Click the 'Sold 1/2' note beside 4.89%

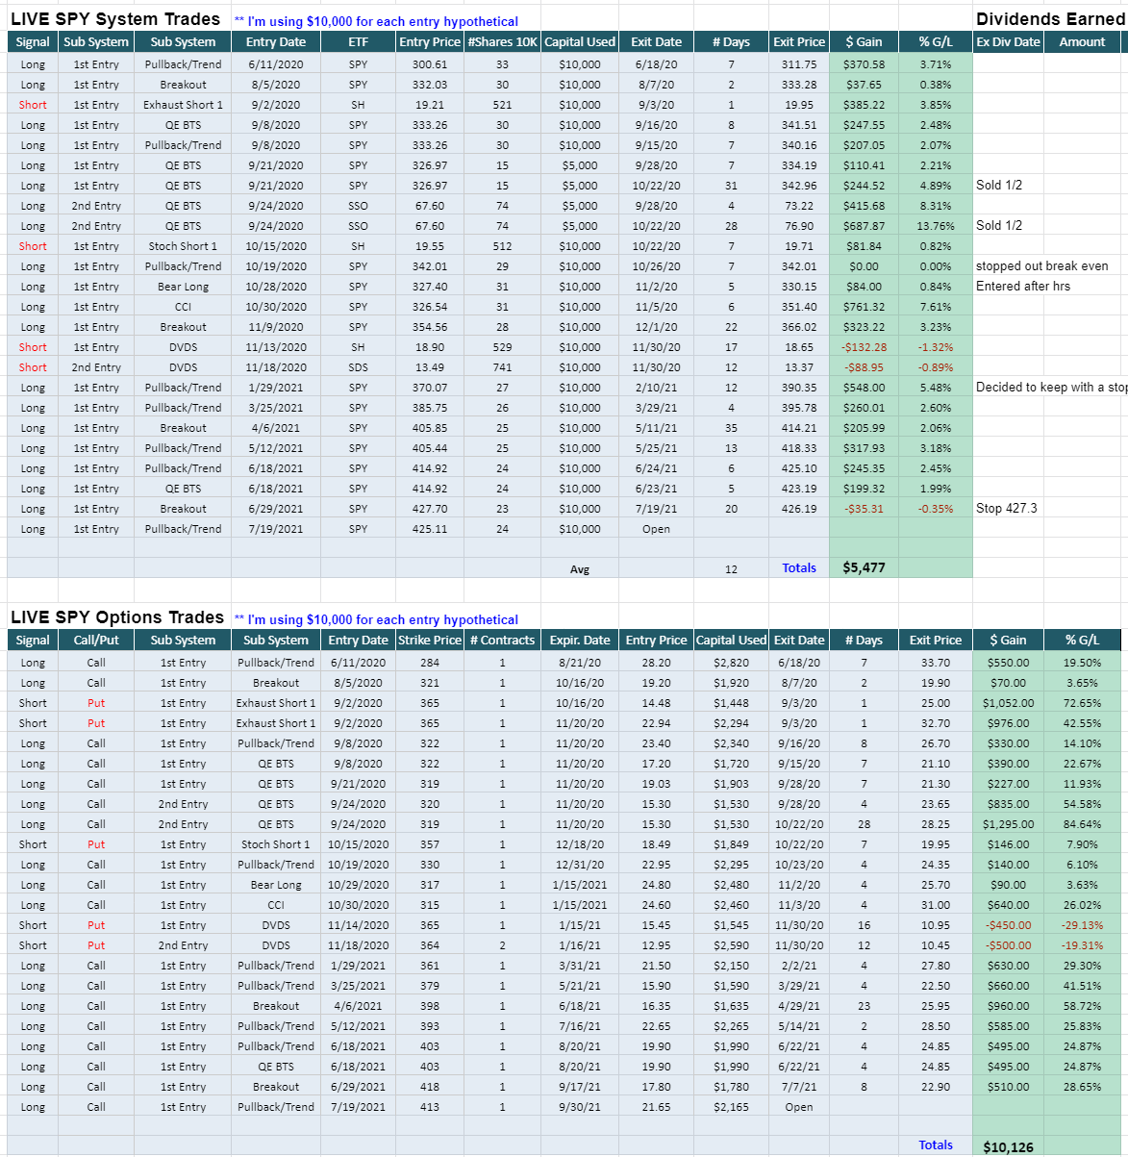coord(999,186)
